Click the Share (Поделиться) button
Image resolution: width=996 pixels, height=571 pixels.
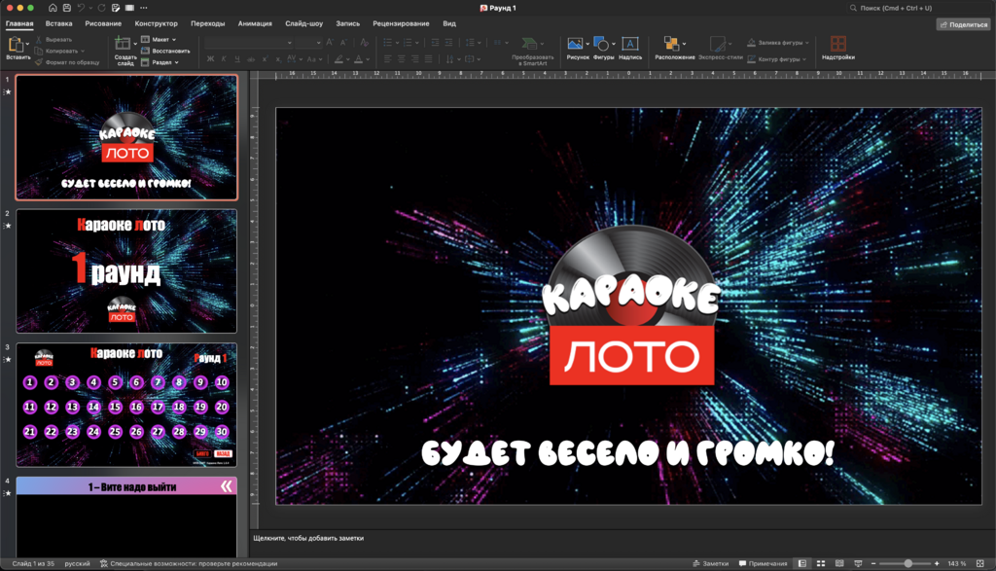[964, 24]
